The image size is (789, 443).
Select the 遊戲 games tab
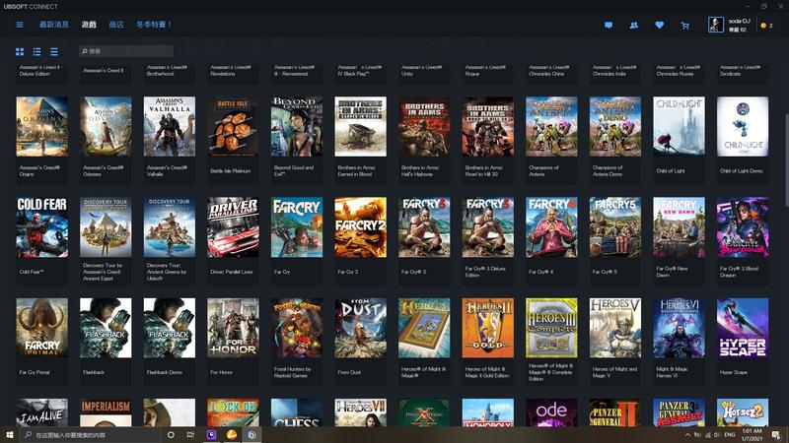[89, 24]
